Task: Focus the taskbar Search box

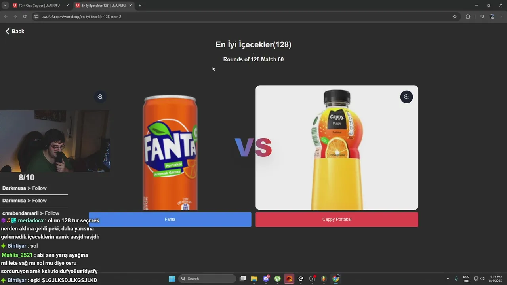Action: point(208,279)
